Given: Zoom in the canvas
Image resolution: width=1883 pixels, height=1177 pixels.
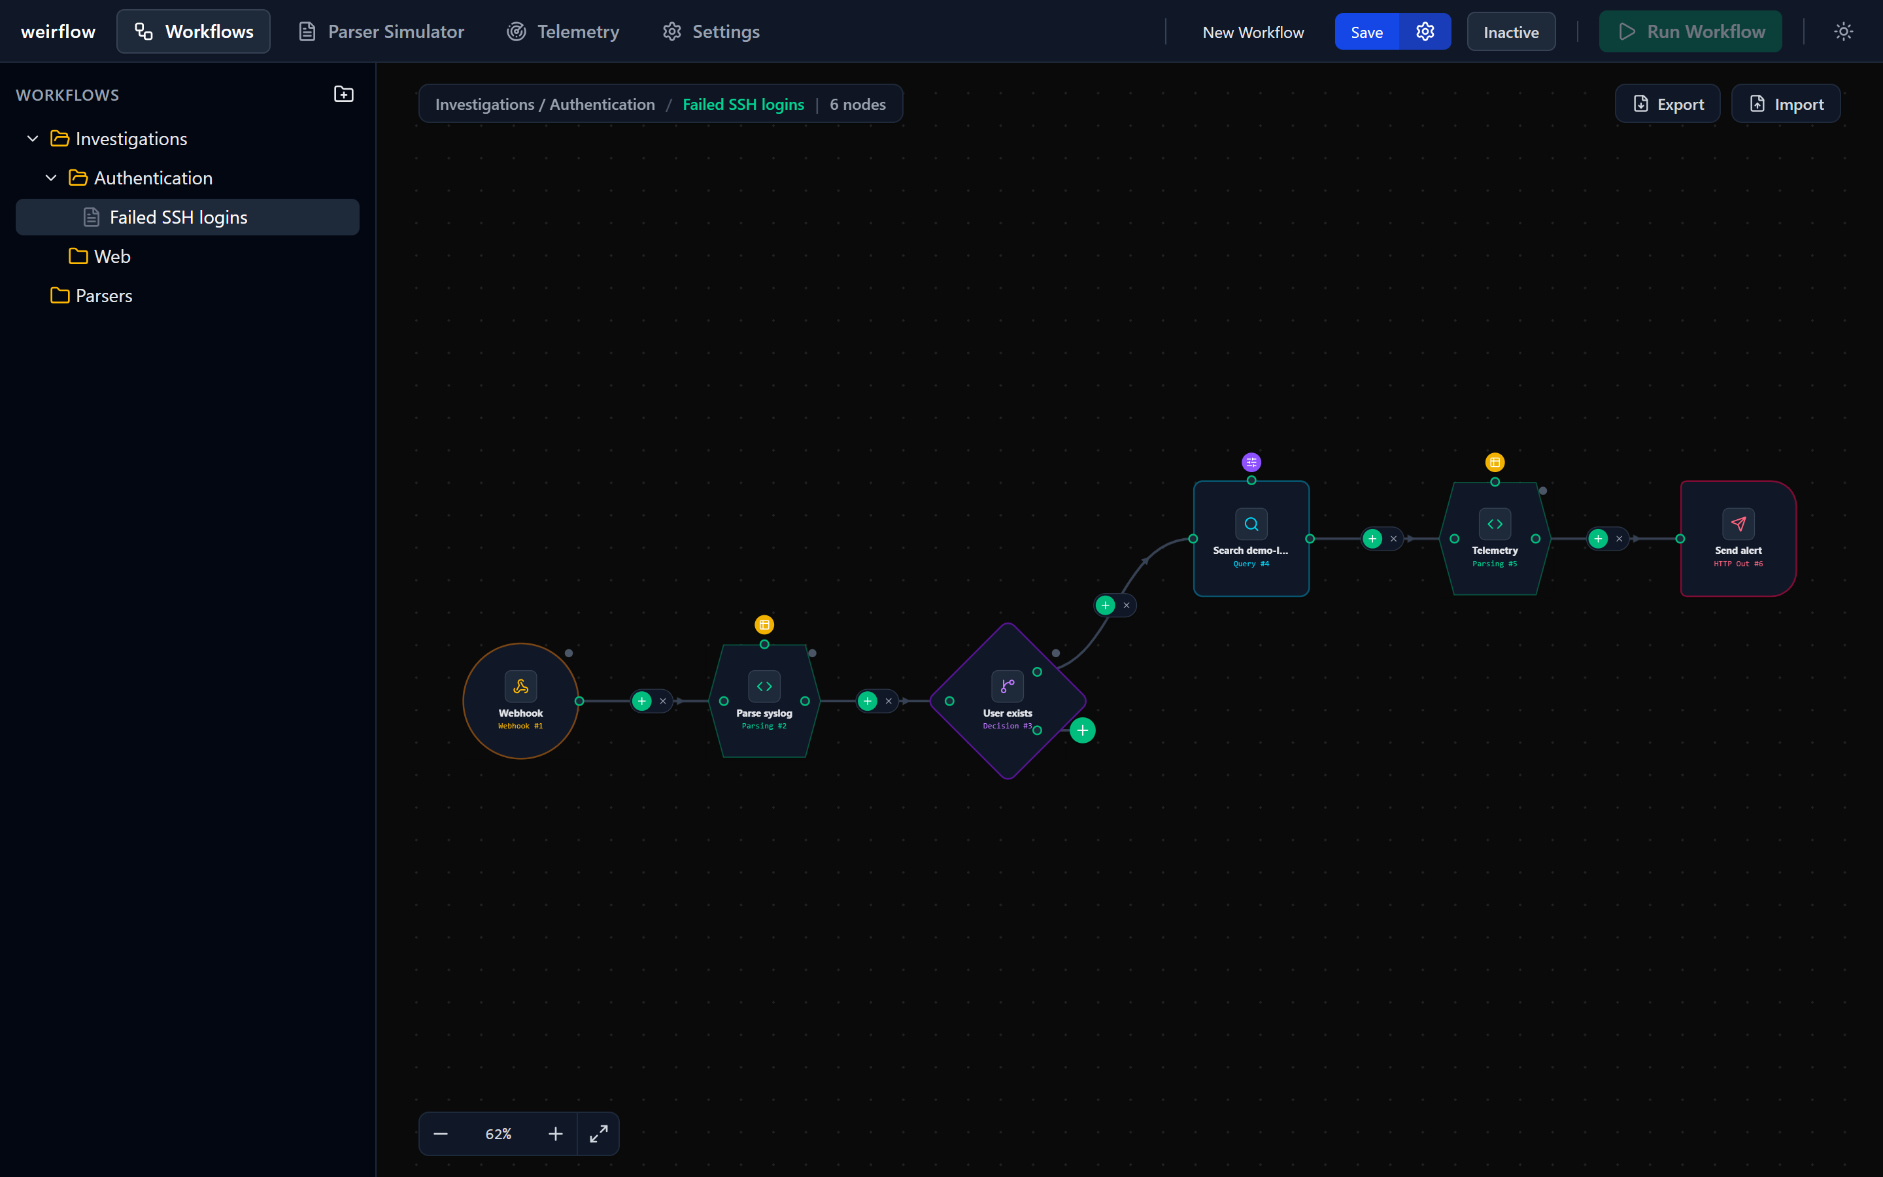Looking at the screenshot, I should (556, 1134).
